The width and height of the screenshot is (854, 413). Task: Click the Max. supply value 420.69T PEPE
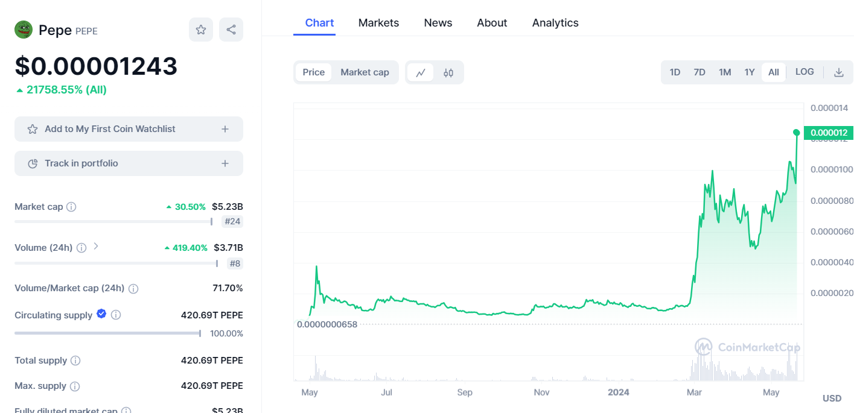coord(212,386)
